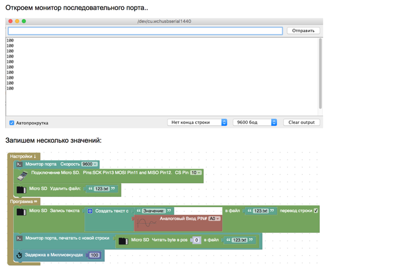Toggle the Автопрокрутка checkbox
417x269 pixels.
click(x=12, y=123)
